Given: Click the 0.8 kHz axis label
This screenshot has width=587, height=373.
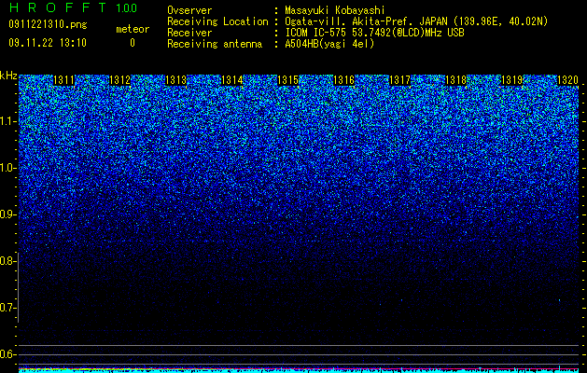Looking at the screenshot, I should click(x=7, y=261).
